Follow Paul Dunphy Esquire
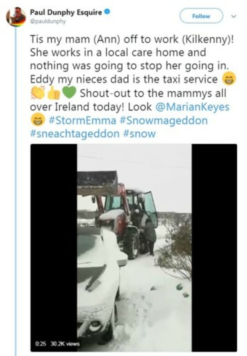 coord(201,16)
